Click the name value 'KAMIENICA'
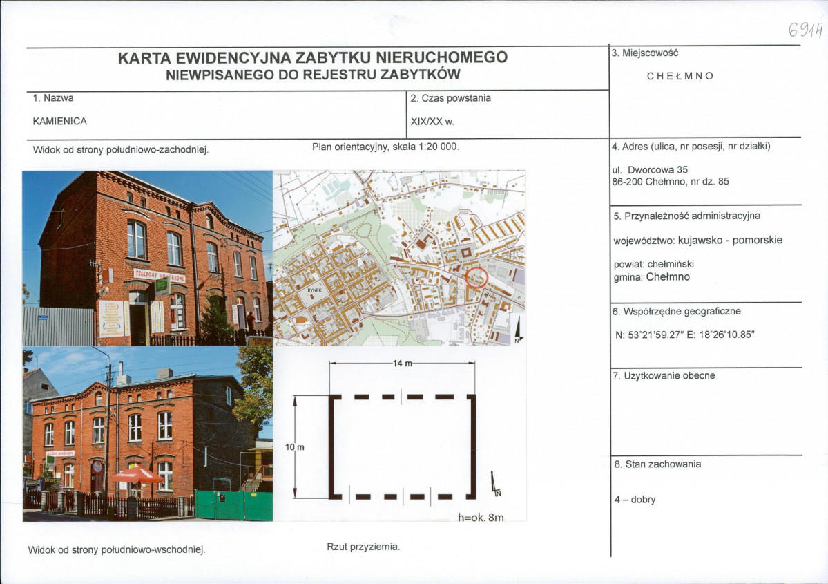 pyautogui.click(x=59, y=121)
